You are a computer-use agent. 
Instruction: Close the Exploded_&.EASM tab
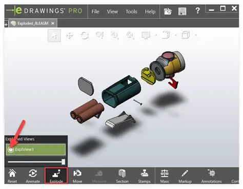[x=53, y=23]
